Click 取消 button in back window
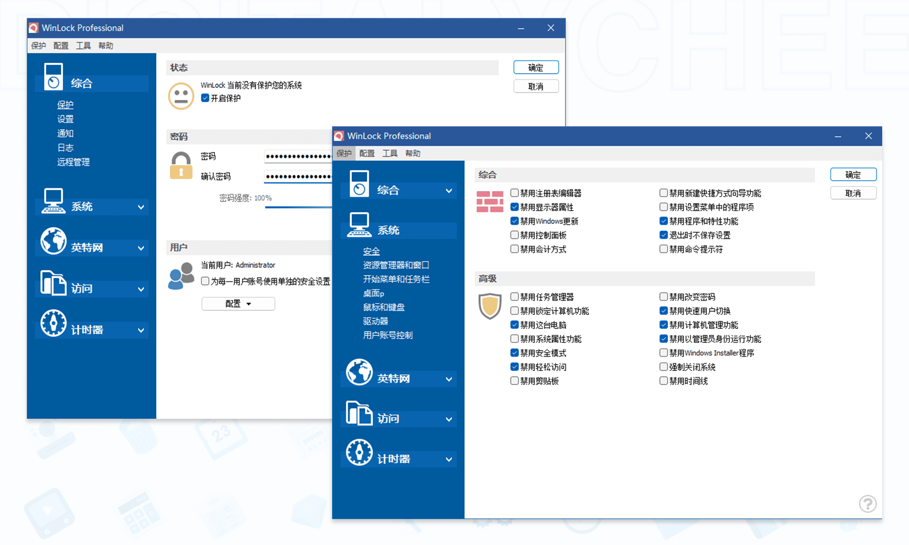 pos(535,86)
